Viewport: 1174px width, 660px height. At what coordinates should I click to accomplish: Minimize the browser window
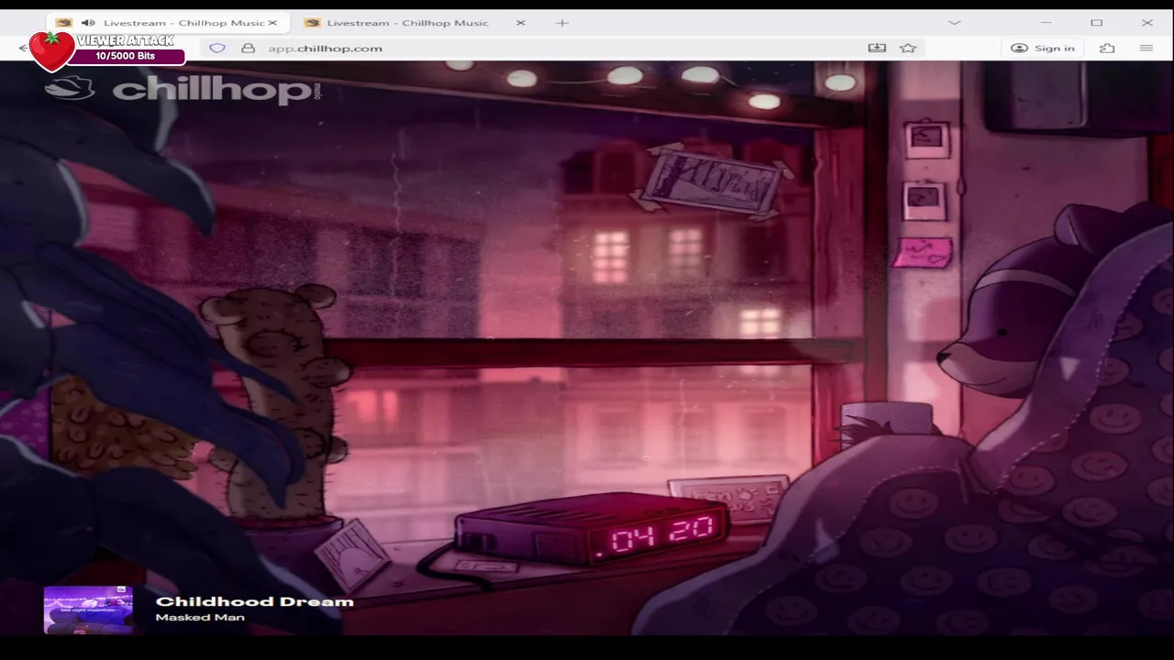pos(1047,23)
